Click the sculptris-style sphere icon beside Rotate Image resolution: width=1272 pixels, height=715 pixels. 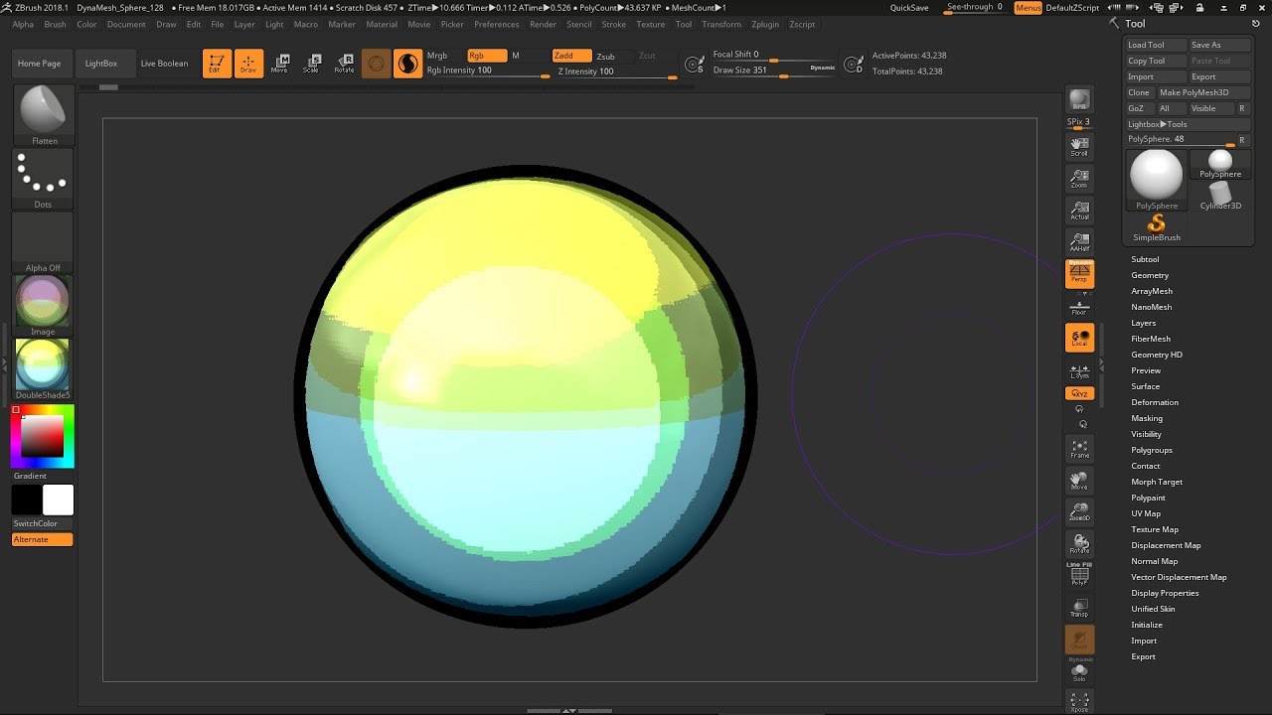[376, 64]
